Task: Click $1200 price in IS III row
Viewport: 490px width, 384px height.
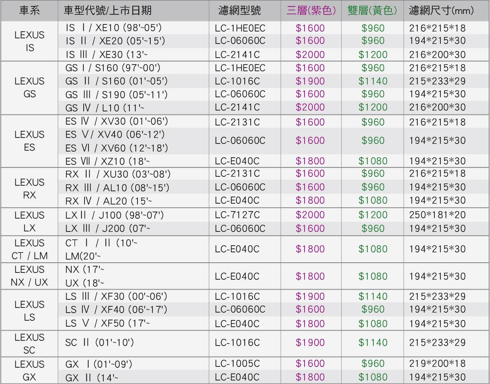Action: click(x=373, y=55)
